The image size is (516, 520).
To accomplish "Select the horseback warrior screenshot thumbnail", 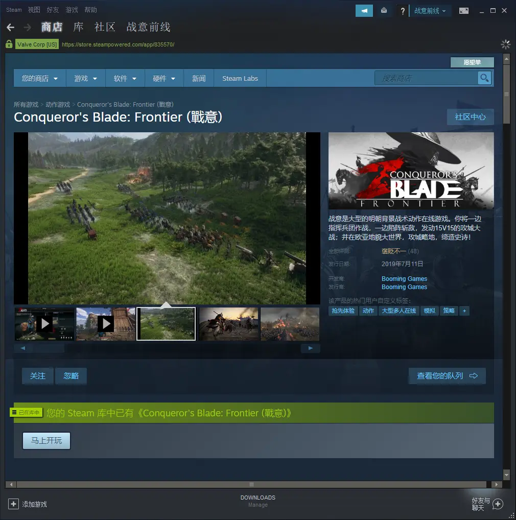I will click(228, 324).
